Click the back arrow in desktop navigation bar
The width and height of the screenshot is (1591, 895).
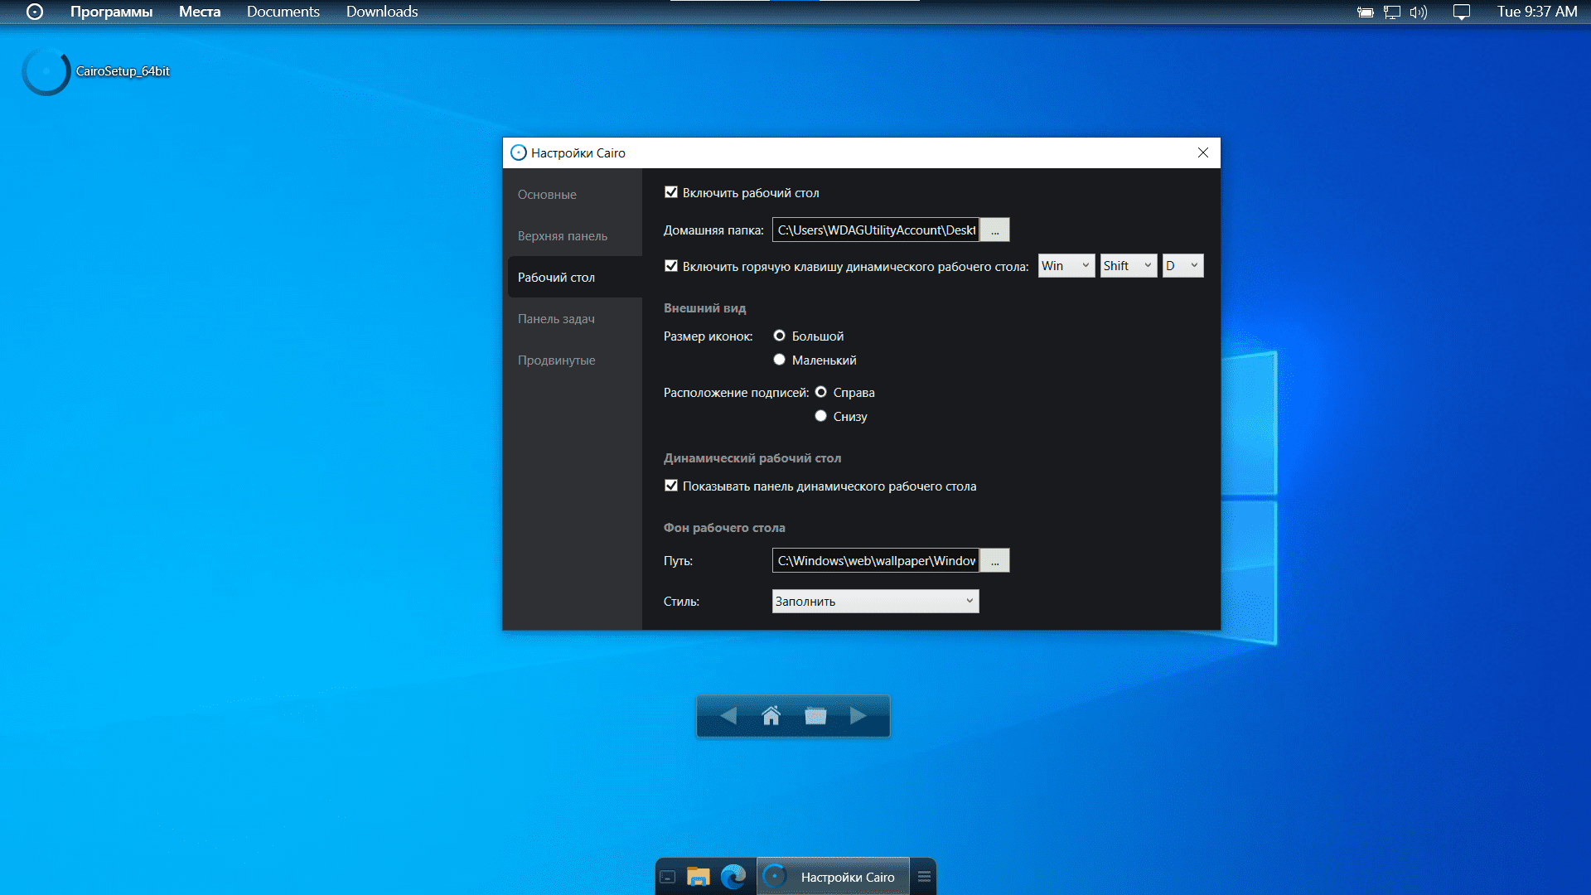click(728, 716)
